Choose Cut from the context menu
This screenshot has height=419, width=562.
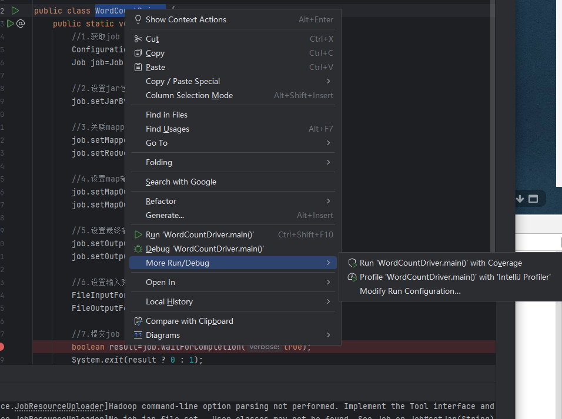233,39
